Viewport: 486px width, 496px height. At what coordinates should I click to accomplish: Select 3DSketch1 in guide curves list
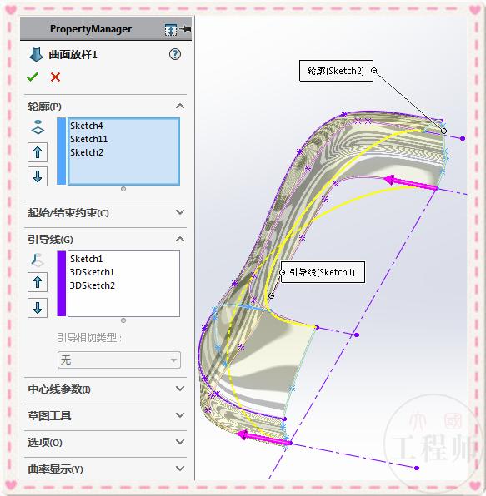(x=92, y=272)
